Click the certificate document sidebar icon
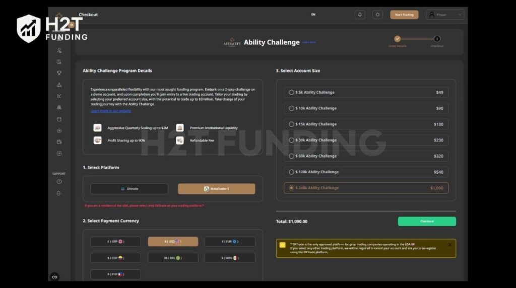 59,62
